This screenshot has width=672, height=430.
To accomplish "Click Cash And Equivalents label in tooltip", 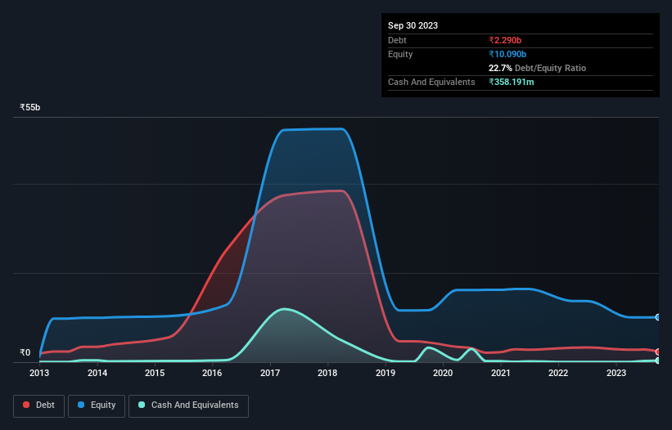I will (x=431, y=82).
